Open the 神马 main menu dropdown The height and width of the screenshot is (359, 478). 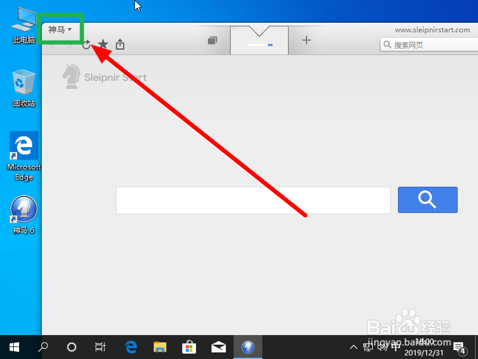(60, 29)
